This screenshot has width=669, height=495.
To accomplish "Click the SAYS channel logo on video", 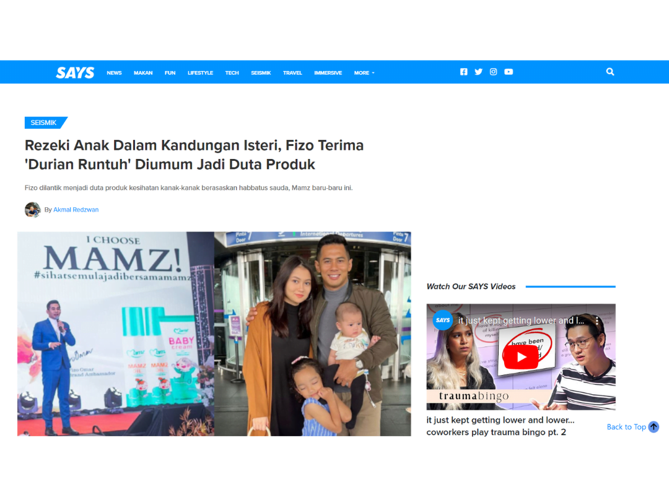I will point(443,320).
